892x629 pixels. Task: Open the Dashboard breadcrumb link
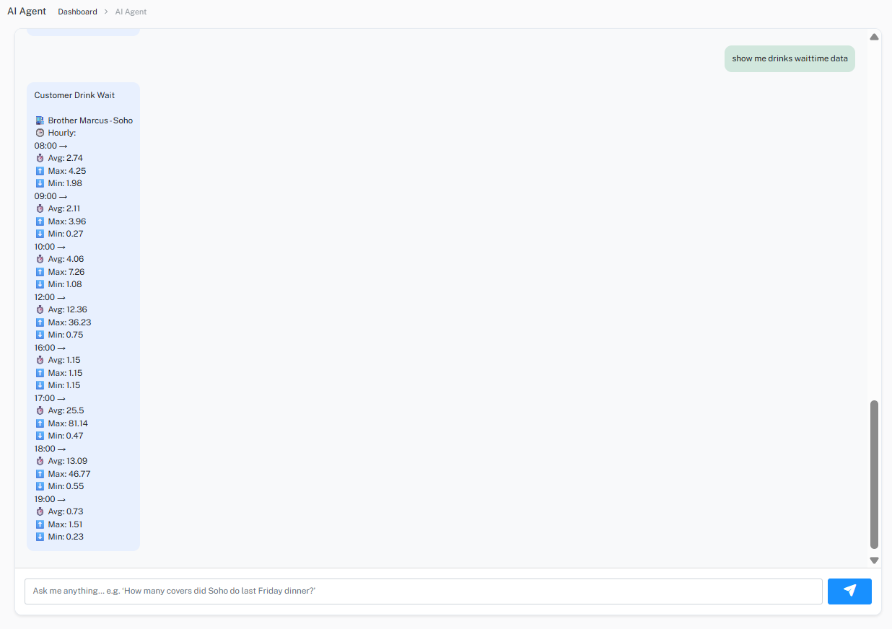pyautogui.click(x=77, y=12)
